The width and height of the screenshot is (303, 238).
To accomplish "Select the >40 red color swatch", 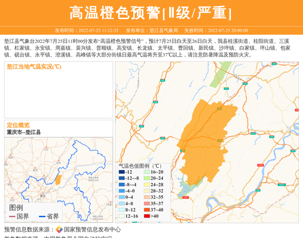I will click(x=147, y=216).
